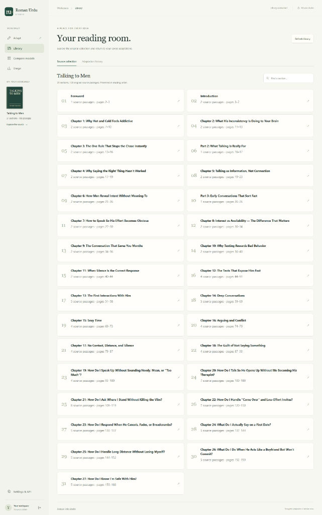Click the Usage bar chart icon
The image size is (322, 515).
tap(9, 68)
